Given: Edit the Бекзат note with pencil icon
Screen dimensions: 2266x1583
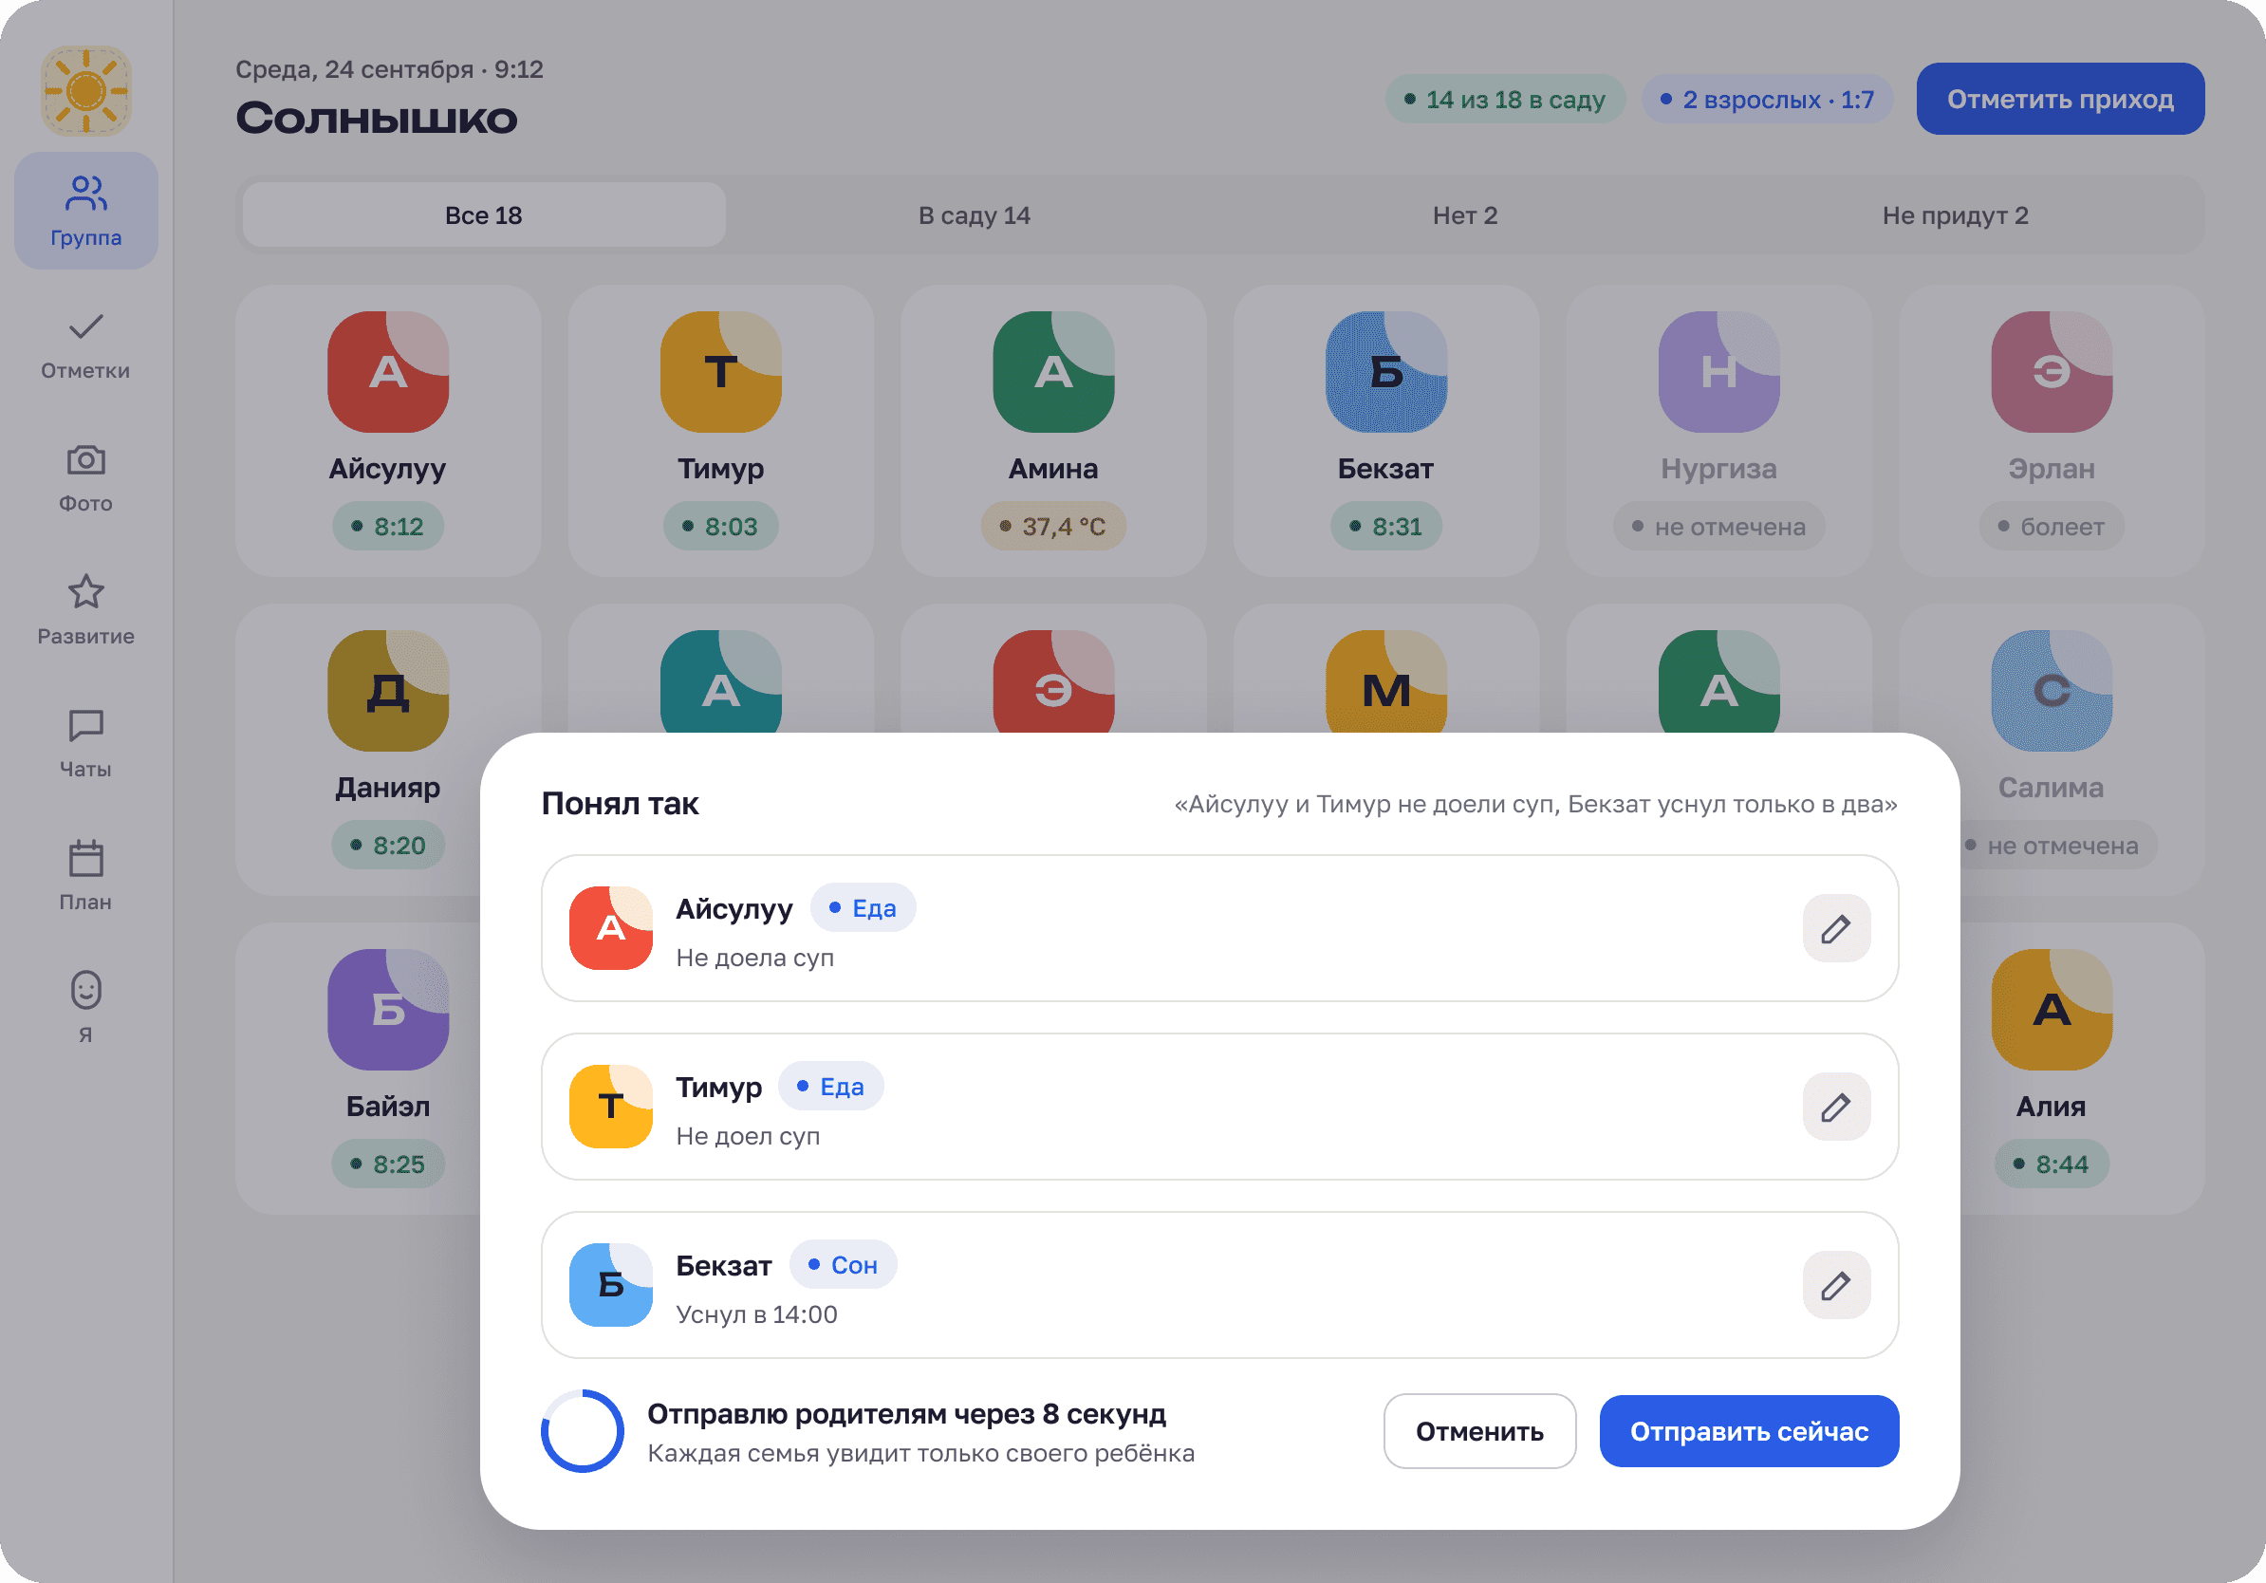Looking at the screenshot, I should tap(1836, 1285).
